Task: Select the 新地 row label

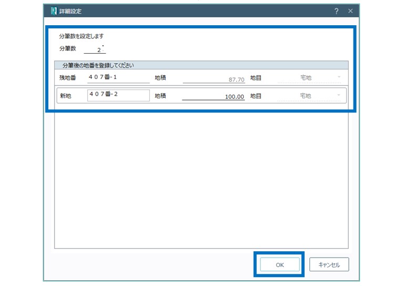Action: click(66, 96)
